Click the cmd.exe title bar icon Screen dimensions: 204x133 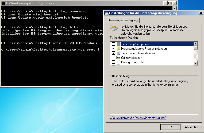tap(3, 3)
